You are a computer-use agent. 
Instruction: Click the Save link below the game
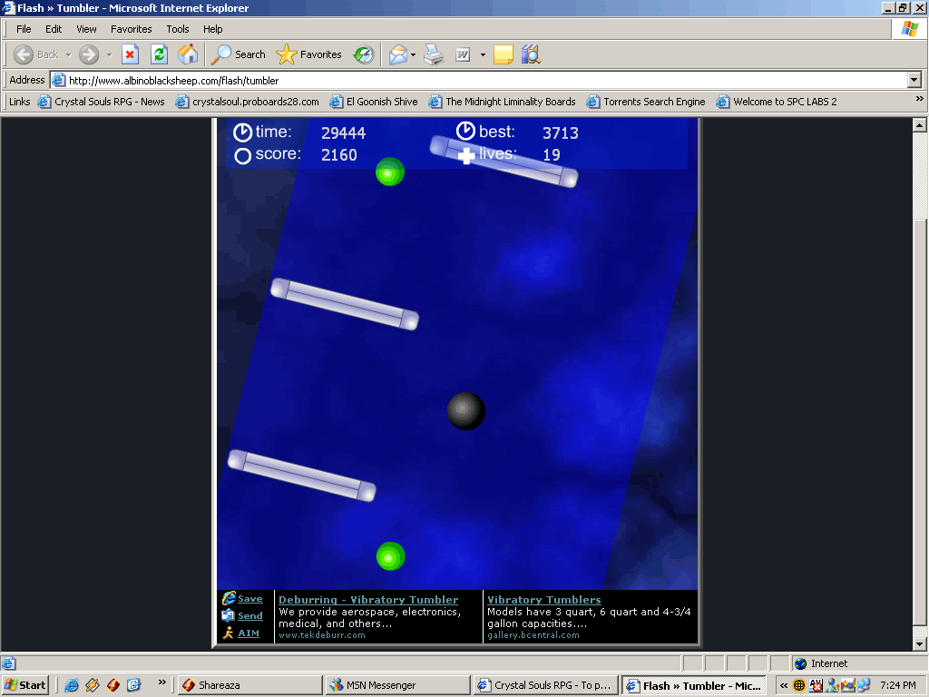[250, 599]
